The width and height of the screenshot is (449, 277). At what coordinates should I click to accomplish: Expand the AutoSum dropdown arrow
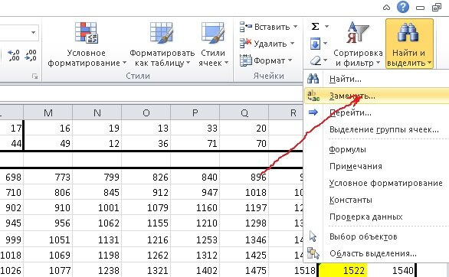point(326,27)
